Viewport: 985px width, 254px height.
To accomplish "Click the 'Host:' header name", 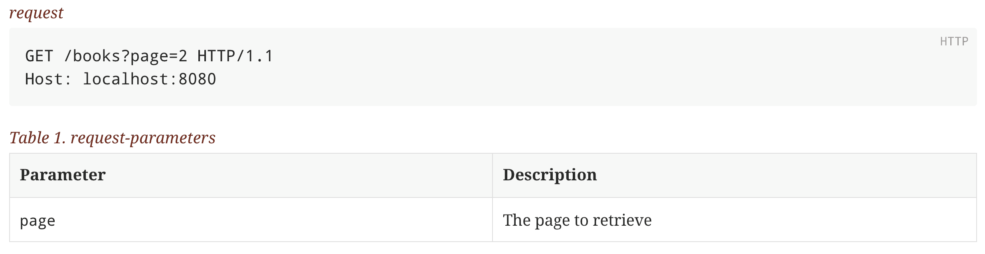I will [x=48, y=79].
